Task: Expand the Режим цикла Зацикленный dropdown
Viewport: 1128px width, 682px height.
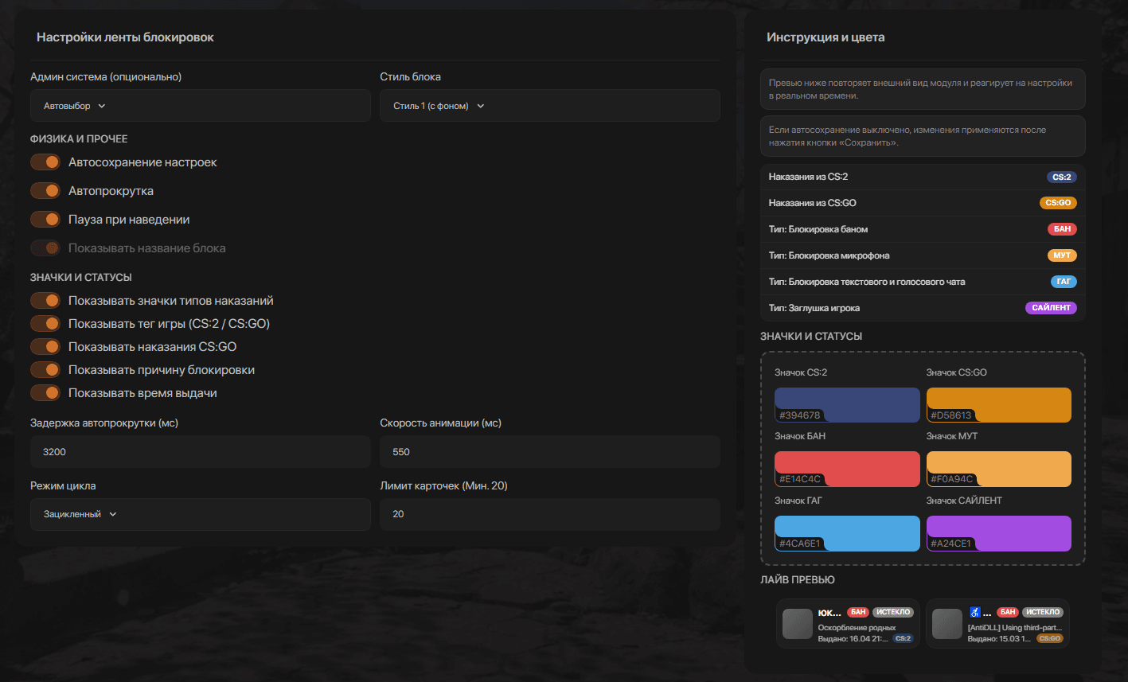Action: coord(201,514)
